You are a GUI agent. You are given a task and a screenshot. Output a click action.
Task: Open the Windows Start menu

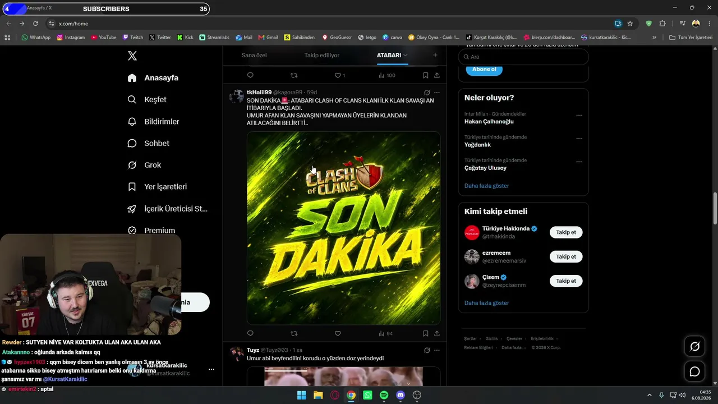pos(301,395)
